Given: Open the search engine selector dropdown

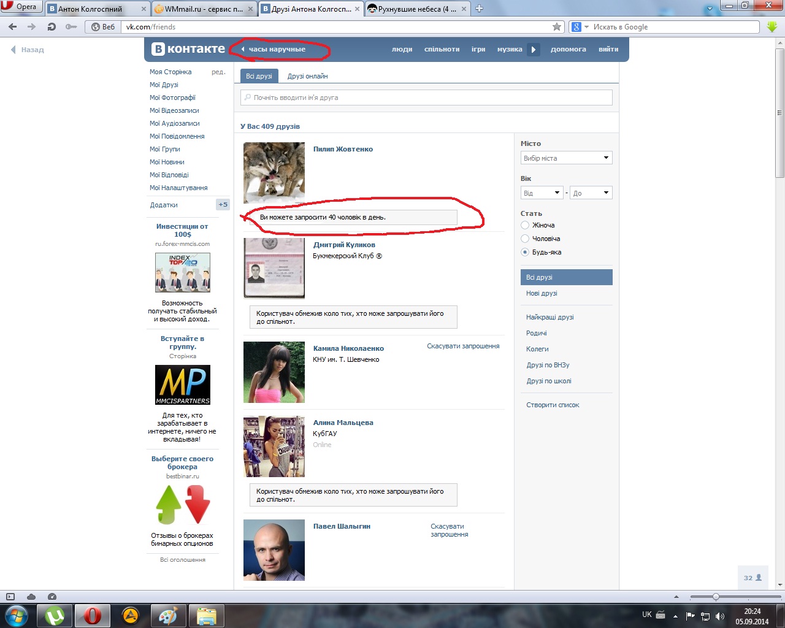Looking at the screenshot, I should click(580, 27).
